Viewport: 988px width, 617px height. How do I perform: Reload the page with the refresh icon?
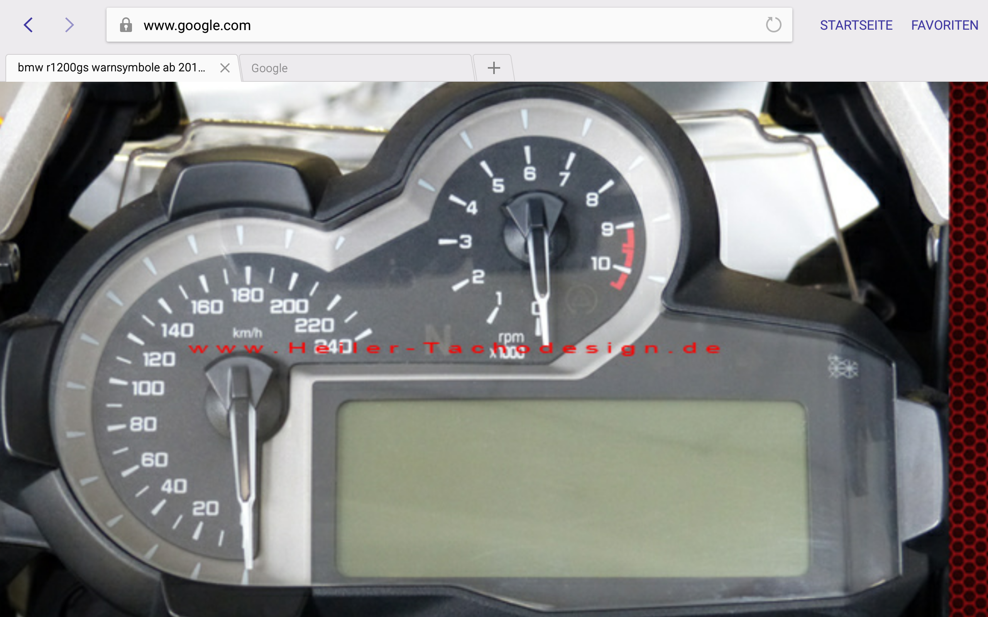(x=773, y=25)
